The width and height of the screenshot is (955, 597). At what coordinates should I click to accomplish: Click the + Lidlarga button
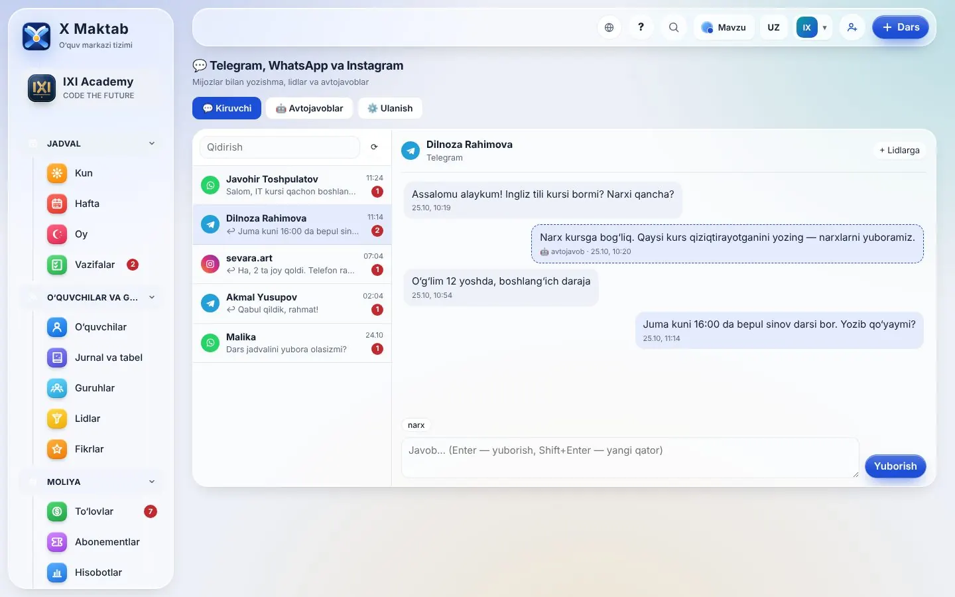tap(899, 151)
